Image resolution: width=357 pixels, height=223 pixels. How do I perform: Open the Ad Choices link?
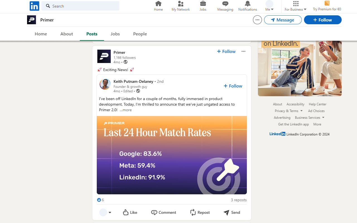(316, 111)
